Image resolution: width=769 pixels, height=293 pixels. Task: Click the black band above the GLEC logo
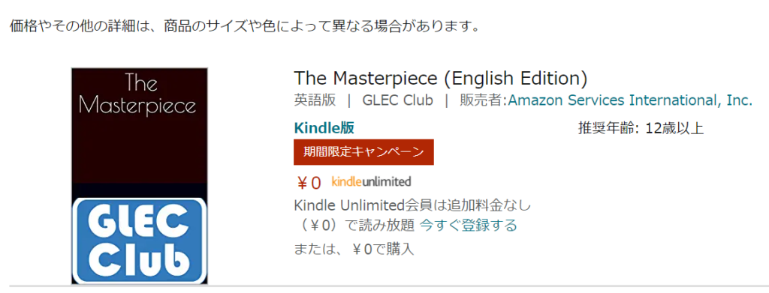(x=139, y=190)
